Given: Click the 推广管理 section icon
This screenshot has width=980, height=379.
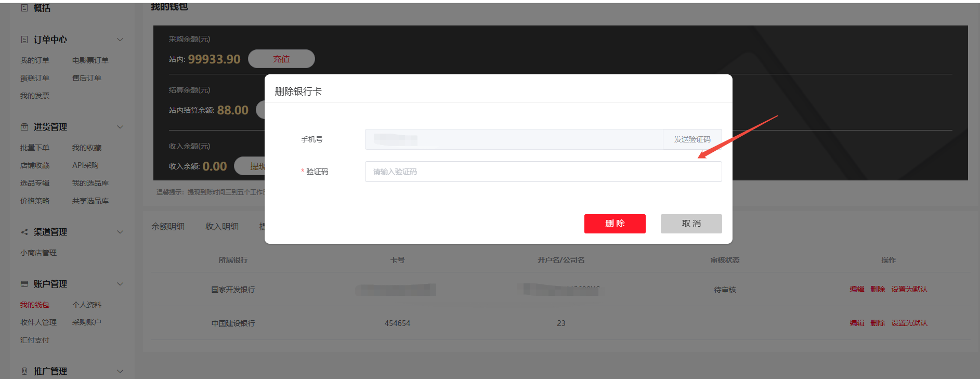Looking at the screenshot, I should [x=24, y=371].
